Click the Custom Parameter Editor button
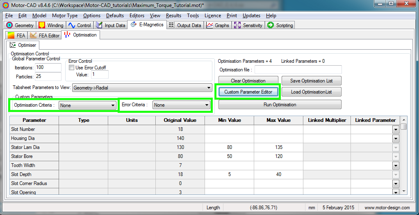The height and width of the screenshot is (215, 419). 248,92
